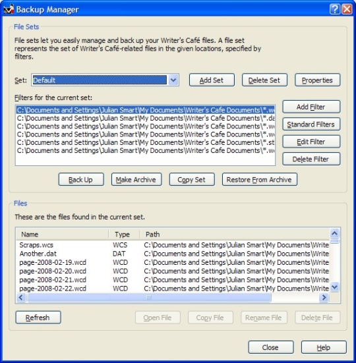The width and height of the screenshot is (356, 363).
Task: Click the Close button at the bottom
Action: [x=271, y=347]
